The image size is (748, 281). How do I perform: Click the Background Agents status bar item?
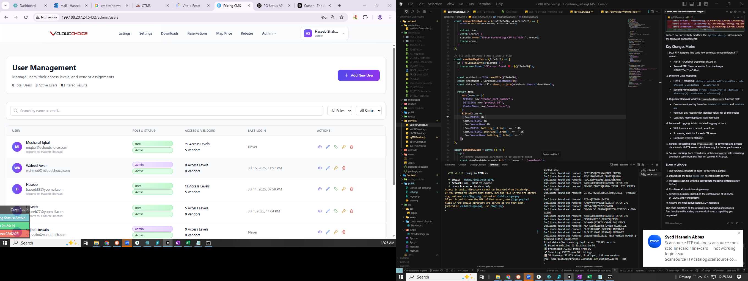[416, 271]
